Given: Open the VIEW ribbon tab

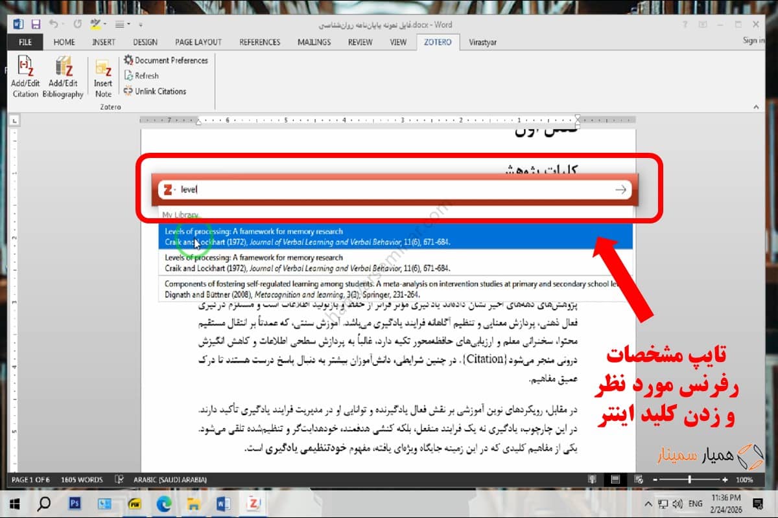Looking at the screenshot, I should coord(398,42).
